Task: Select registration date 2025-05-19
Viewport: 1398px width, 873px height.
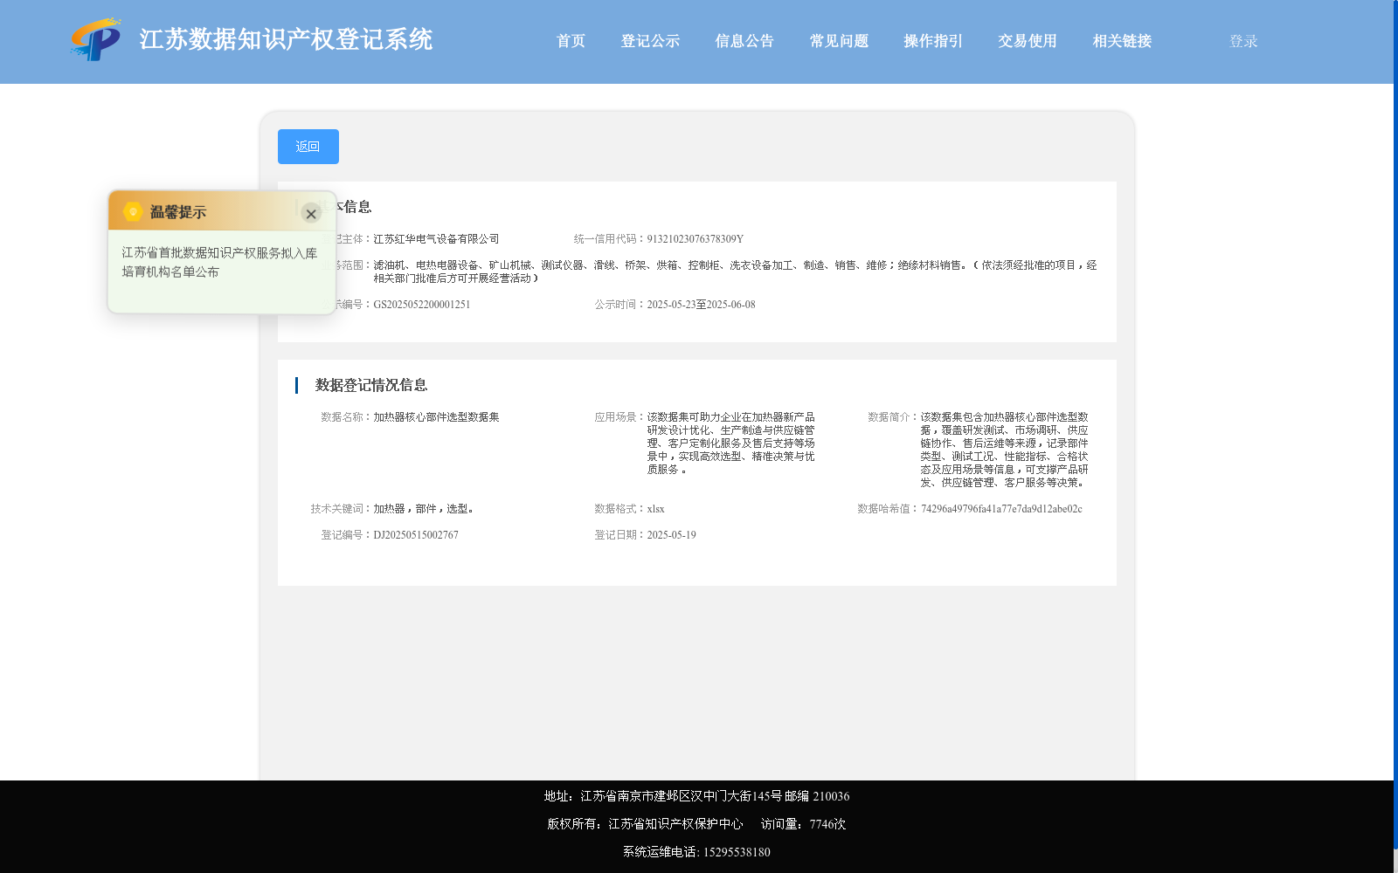Action: coord(671,535)
